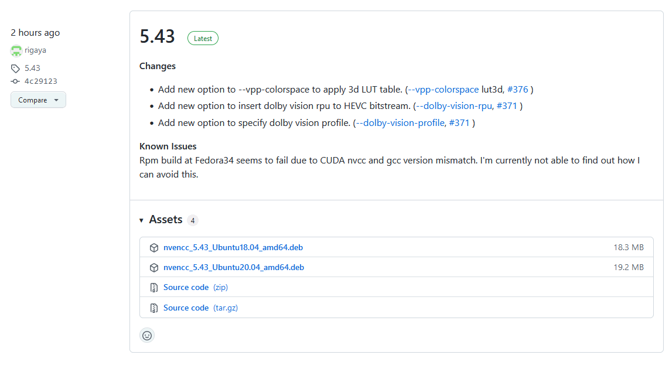Click the tar.gz file icon for Source code
The height and width of the screenshot is (365, 669).
[154, 308]
